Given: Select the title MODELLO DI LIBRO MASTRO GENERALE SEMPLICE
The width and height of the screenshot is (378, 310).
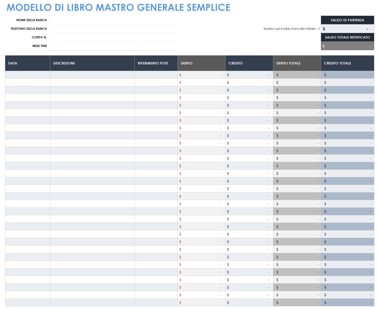Looking at the screenshot, I should 118,8.
